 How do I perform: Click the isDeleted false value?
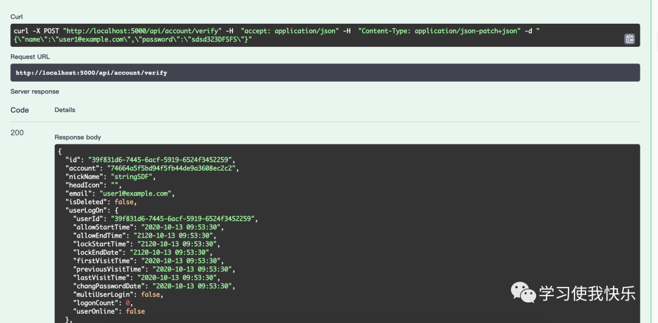point(124,202)
